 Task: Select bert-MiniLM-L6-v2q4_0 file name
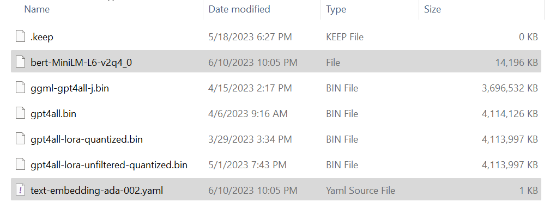(81, 63)
